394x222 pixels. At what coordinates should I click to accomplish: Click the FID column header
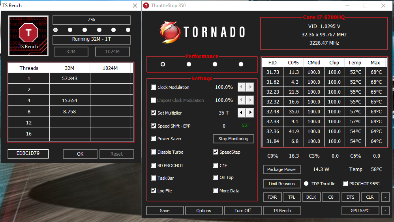click(272, 62)
